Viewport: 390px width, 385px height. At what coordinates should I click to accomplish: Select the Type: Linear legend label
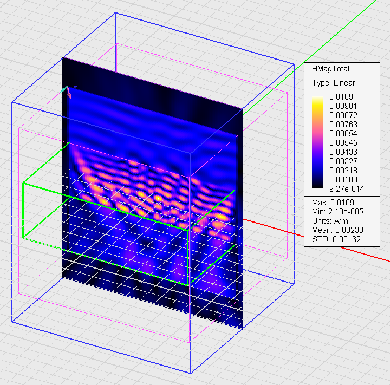pos(334,83)
